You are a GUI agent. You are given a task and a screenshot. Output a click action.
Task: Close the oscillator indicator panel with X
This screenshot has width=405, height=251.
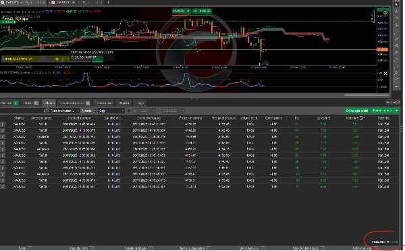[385, 74]
